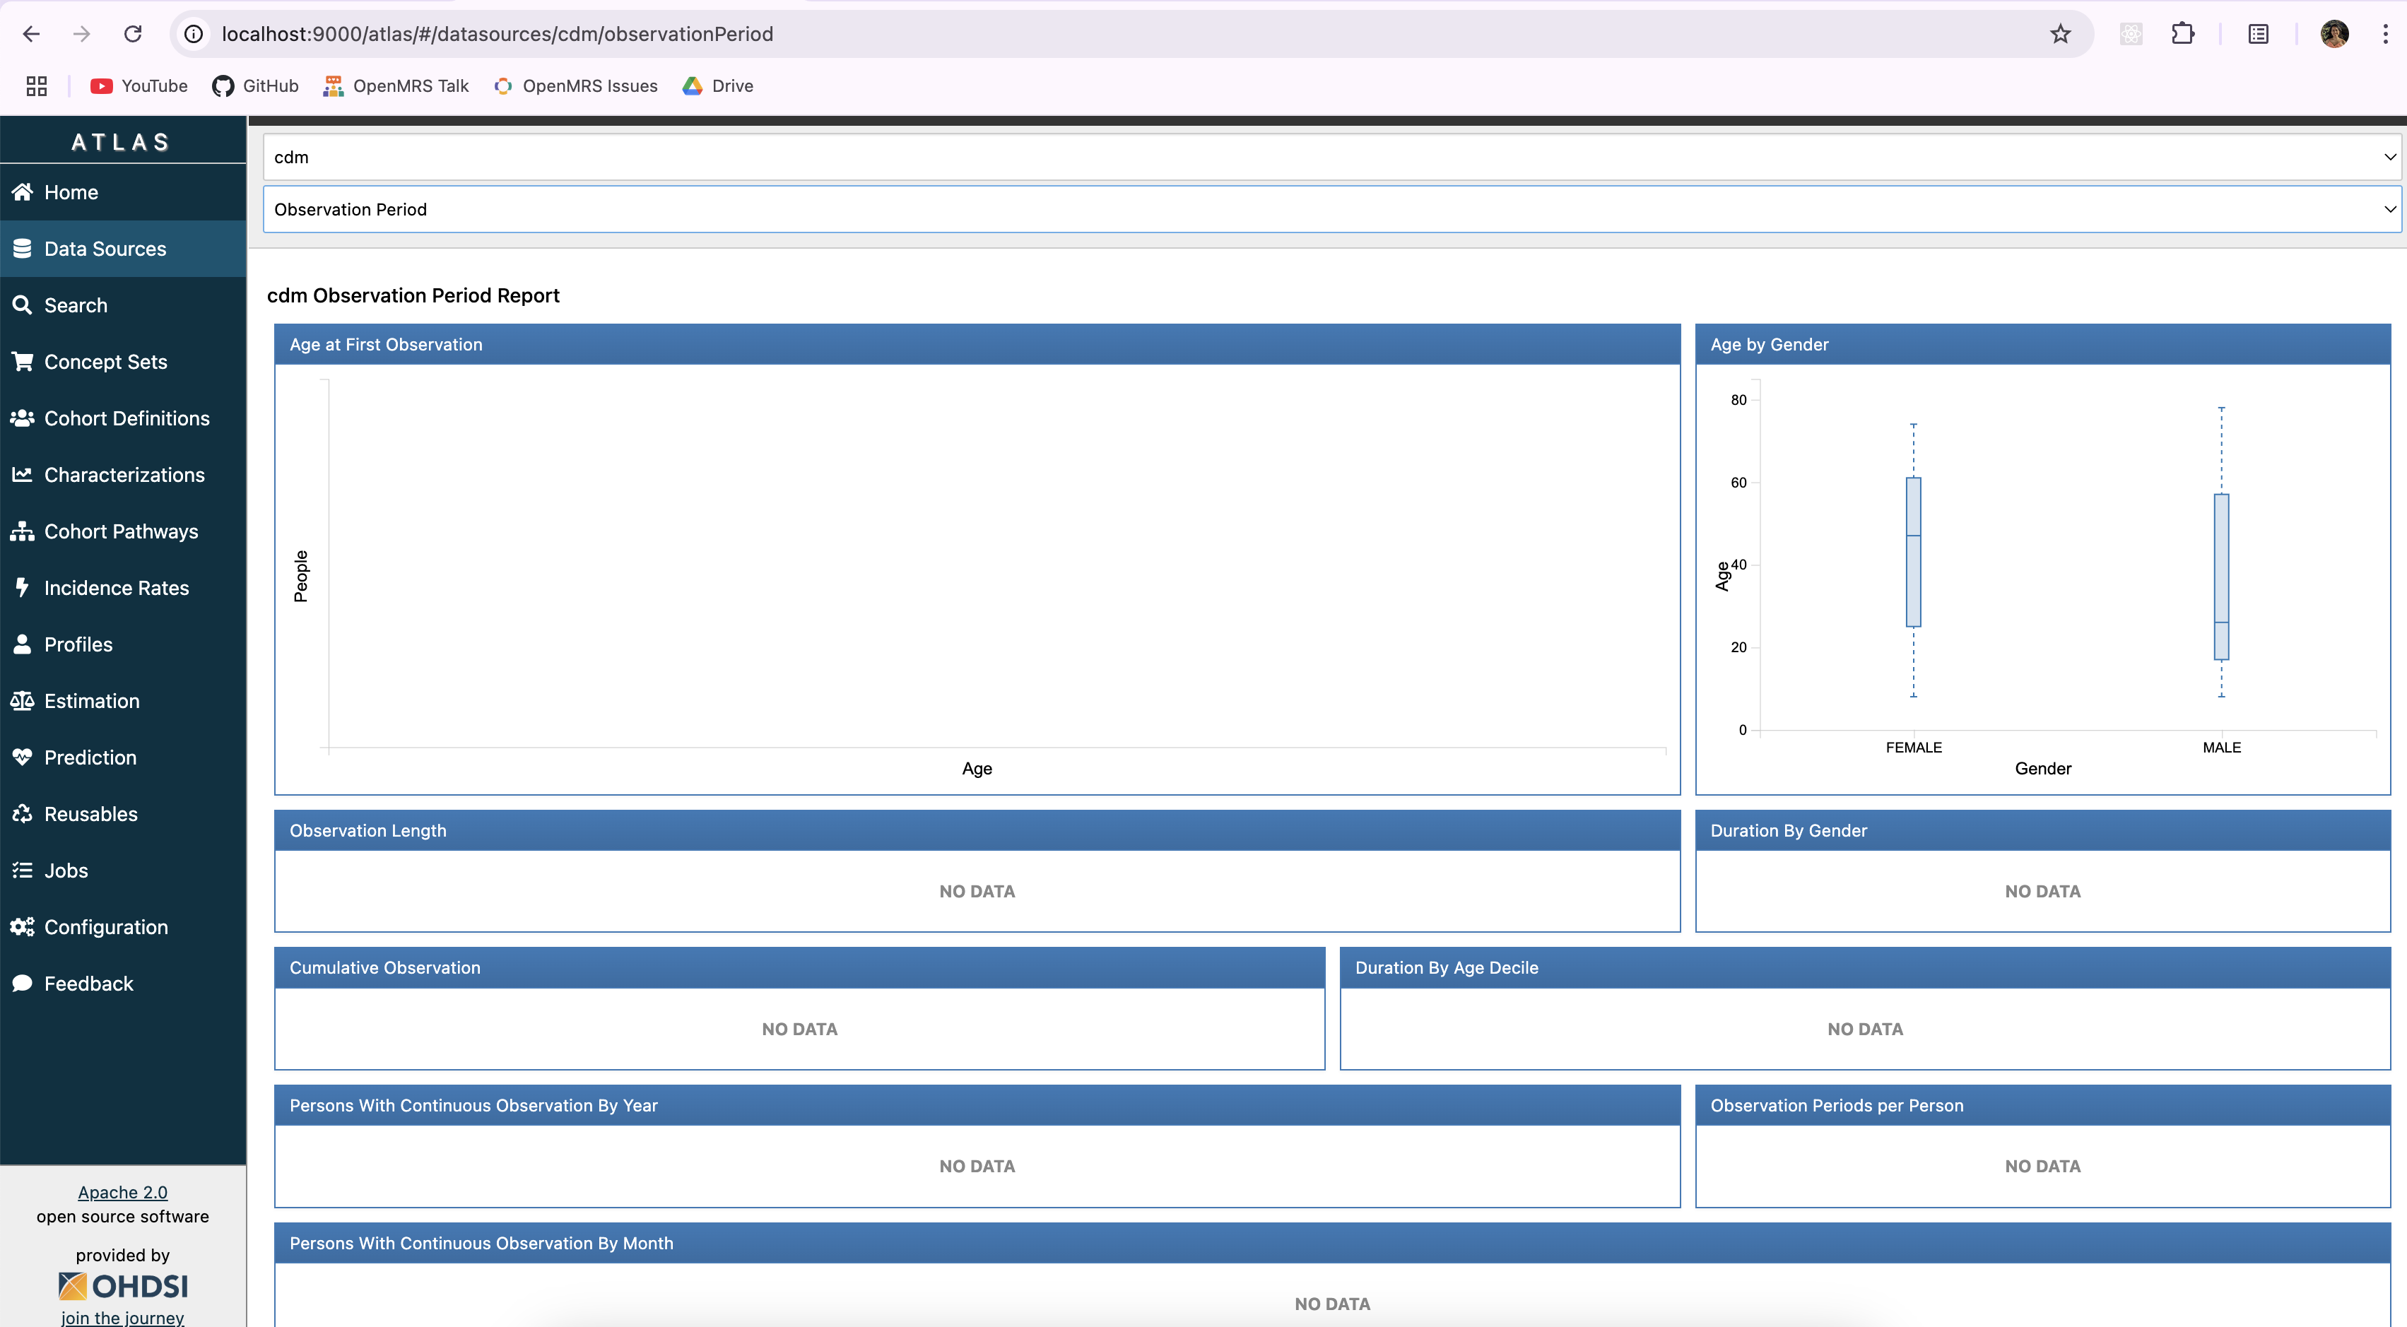
Task: Open Cohort Definitions in sidebar
Action: (124, 418)
